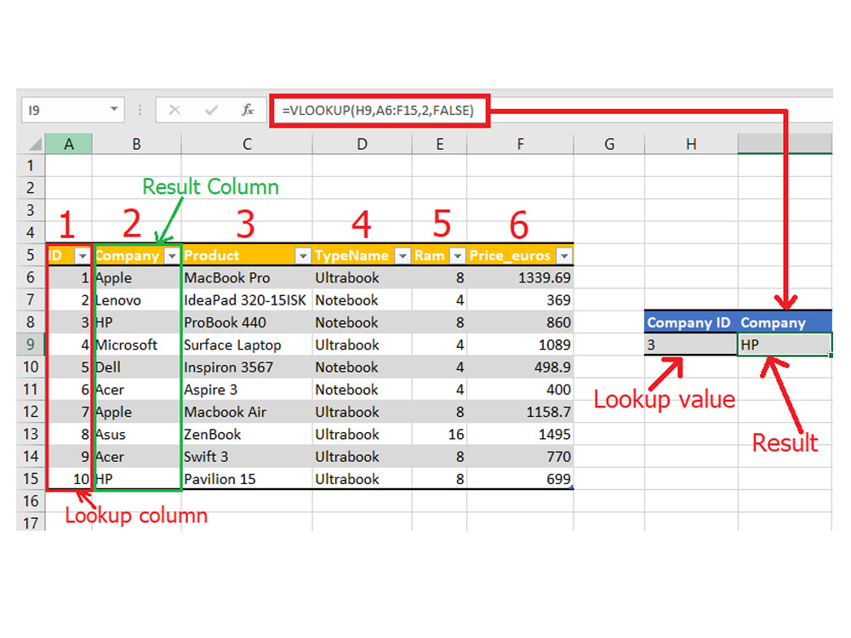Image resolution: width=851 pixels, height=638 pixels.
Task: Open the Name Box dropdown arrow
Action: coord(114,110)
